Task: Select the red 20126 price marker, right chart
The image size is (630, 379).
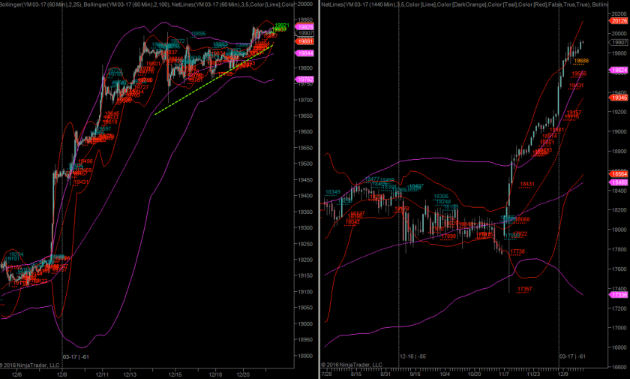Action: 619,21
